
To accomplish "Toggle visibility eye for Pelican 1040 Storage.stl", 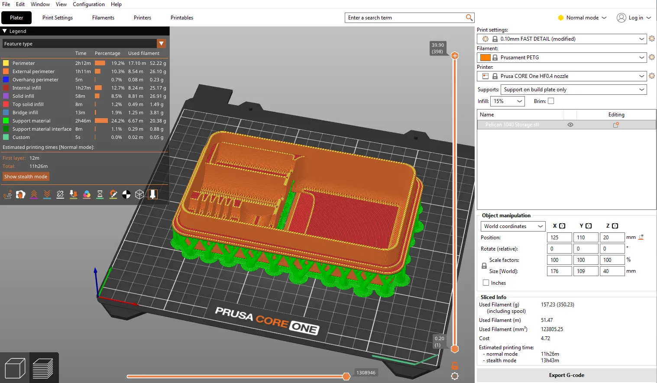I will 570,125.
